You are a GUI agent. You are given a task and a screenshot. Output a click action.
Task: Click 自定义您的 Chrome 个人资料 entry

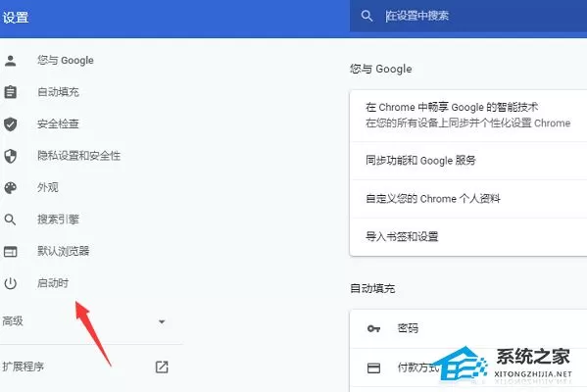click(468, 199)
